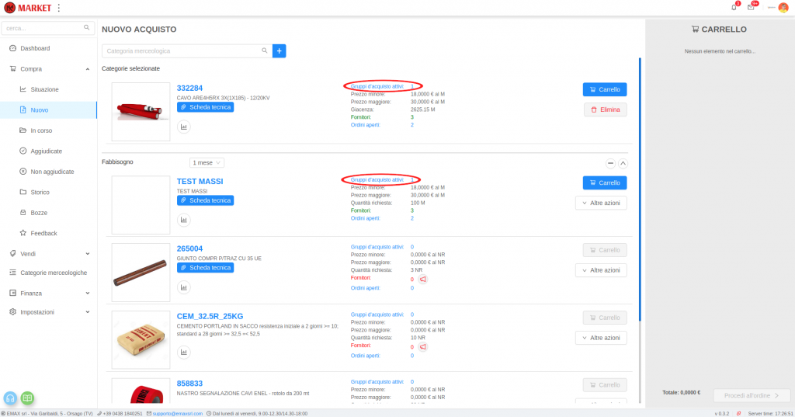Open the green book guide icon
This screenshot has width=795, height=417.
(27, 398)
